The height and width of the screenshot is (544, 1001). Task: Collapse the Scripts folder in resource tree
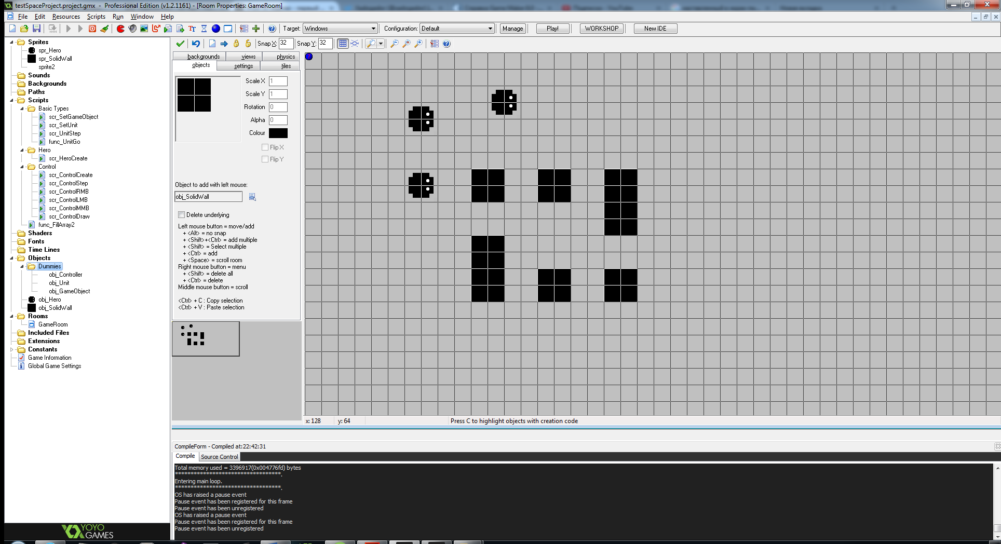tap(12, 100)
